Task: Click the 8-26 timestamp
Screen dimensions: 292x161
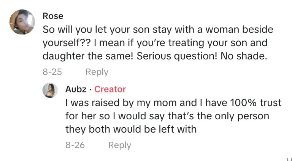Action: (x=75, y=145)
